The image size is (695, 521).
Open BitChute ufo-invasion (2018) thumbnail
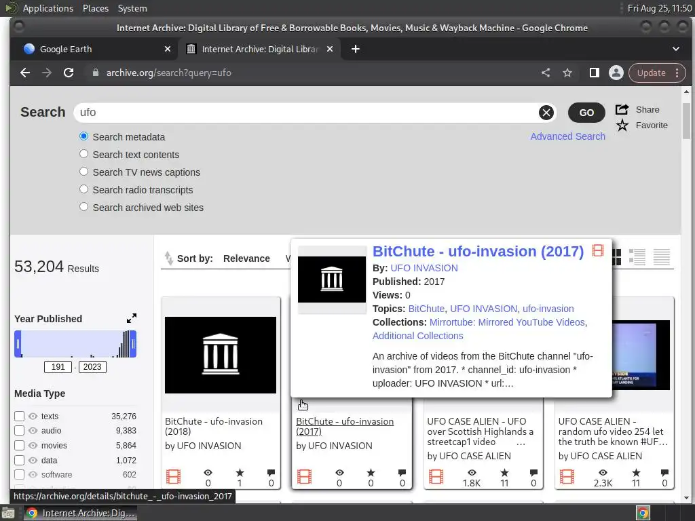[x=221, y=355]
